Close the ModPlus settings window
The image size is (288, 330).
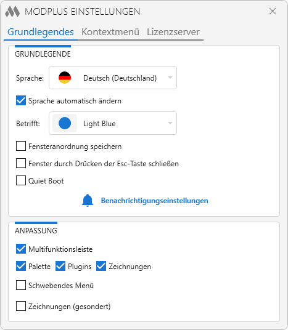(273, 11)
